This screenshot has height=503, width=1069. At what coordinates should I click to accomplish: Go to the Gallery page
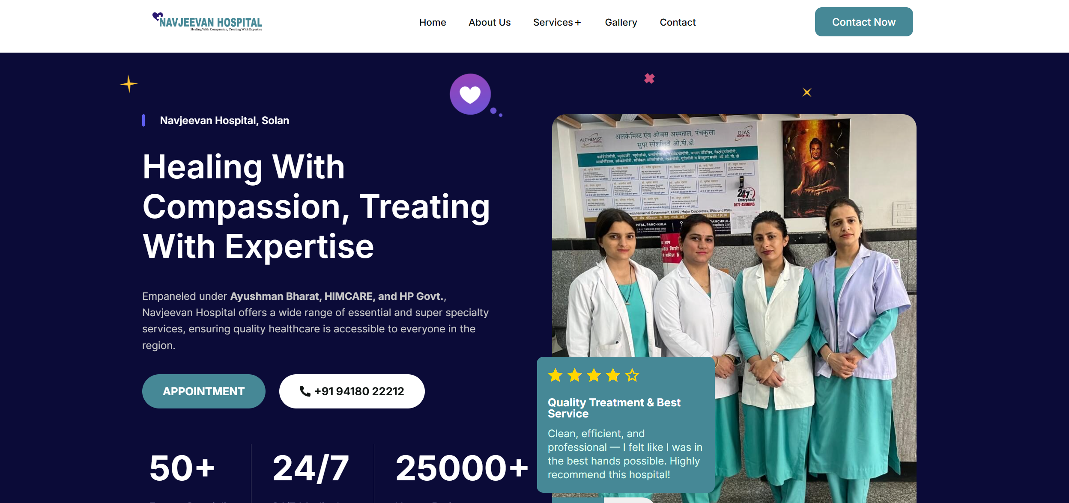click(621, 22)
